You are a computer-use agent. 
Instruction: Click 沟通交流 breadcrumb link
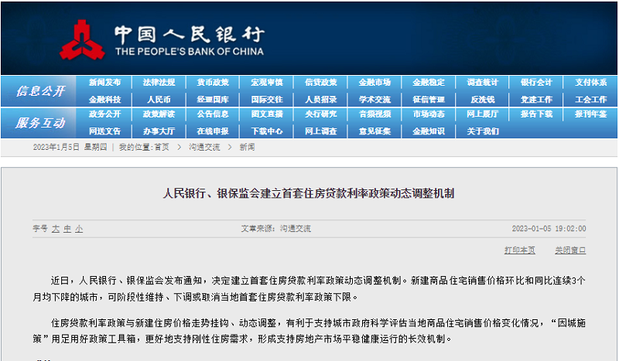tap(203, 147)
